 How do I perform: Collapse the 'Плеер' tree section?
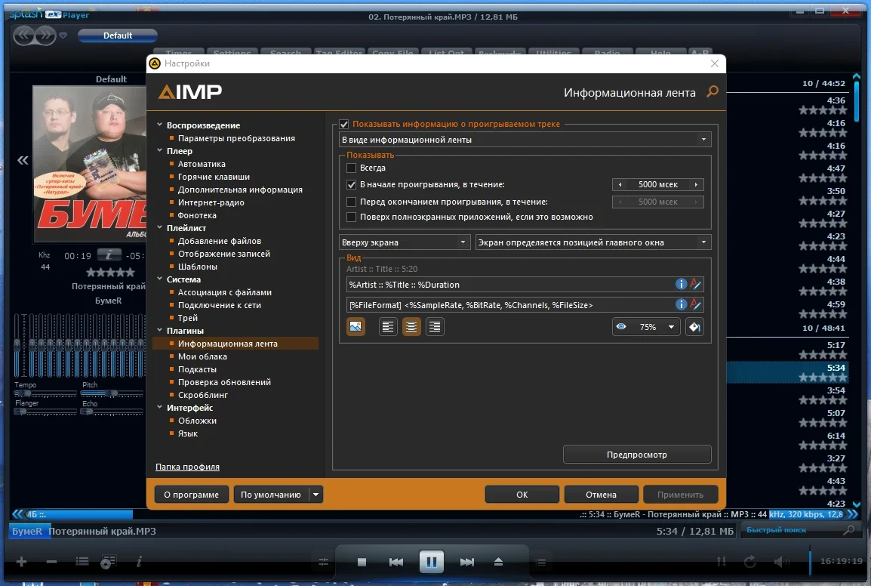159,150
